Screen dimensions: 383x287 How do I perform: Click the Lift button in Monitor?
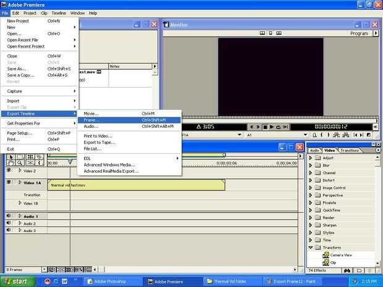[337, 135]
